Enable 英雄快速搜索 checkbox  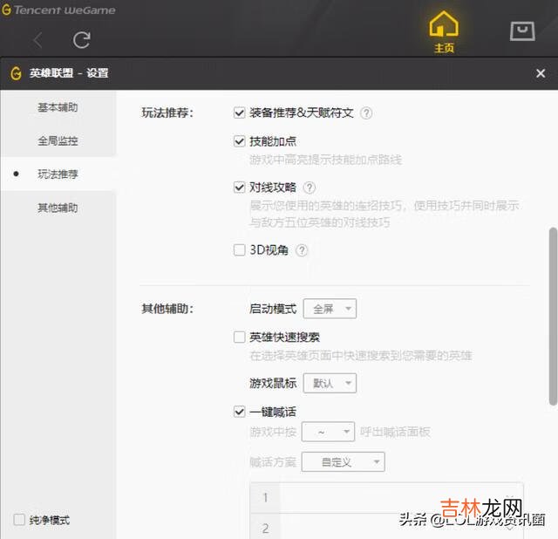pyautogui.click(x=239, y=337)
